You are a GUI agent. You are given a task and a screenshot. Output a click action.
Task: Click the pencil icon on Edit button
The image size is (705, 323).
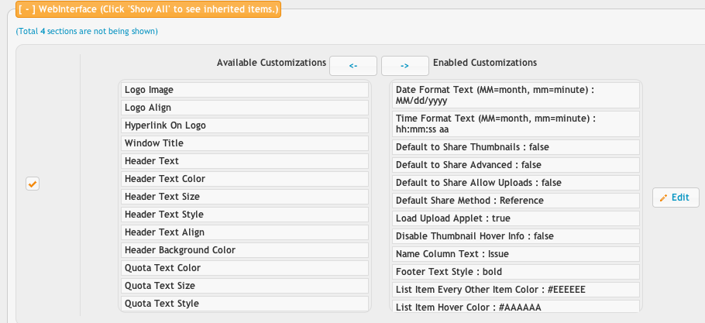pyautogui.click(x=664, y=198)
